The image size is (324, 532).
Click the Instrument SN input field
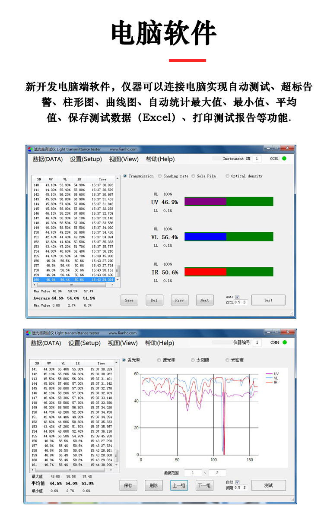coord(257,158)
